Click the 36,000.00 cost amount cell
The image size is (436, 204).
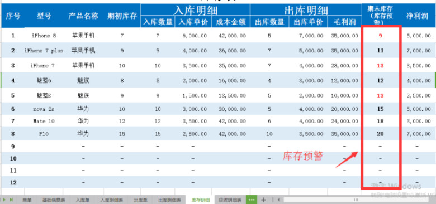tap(231, 51)
